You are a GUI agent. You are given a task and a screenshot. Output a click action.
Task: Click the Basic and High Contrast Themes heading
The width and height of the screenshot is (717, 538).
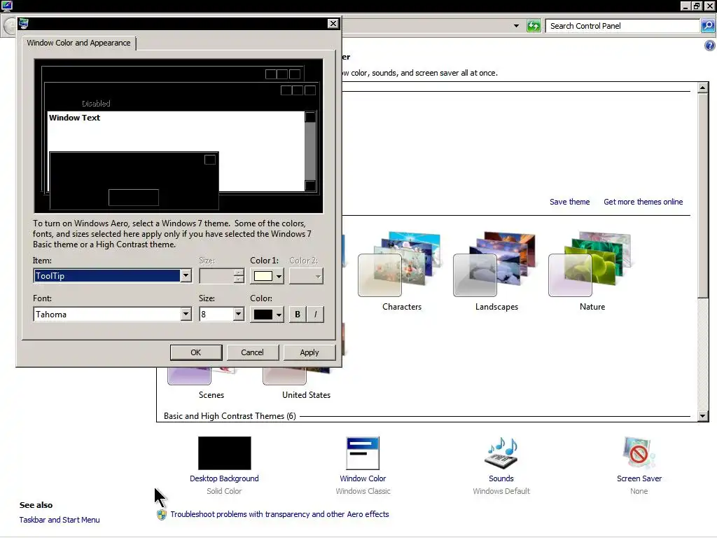pyautogui.click(x=230, y=416)
